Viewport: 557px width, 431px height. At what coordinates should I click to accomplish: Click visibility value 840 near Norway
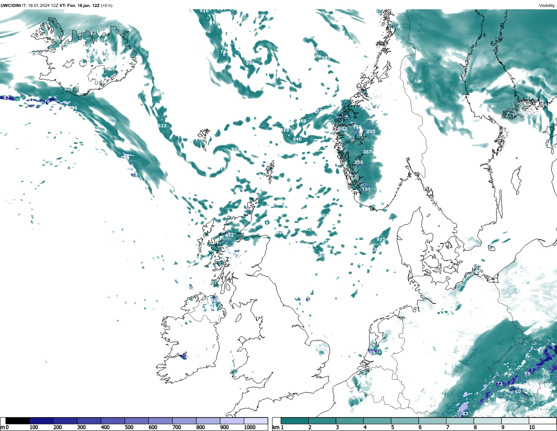click(x=297, y=139)
